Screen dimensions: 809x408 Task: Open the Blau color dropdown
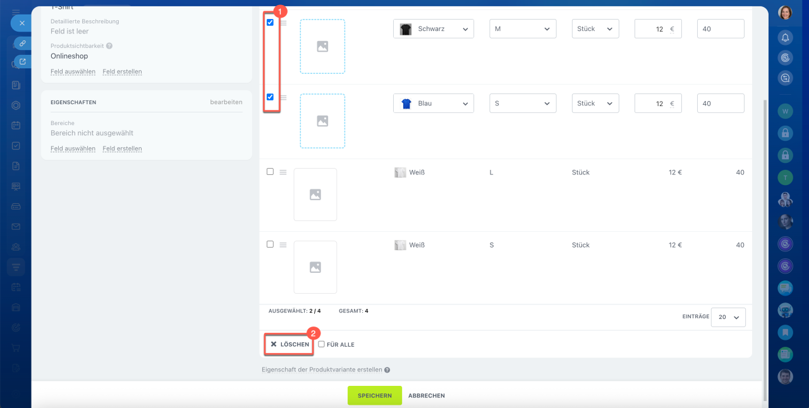[x=434, y=104]
